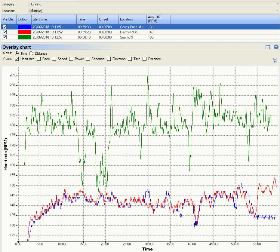This screenshot has height=252, width=280.
Task: Click the green colour swatch for Suunto 9
Action: tap(24, 37)
